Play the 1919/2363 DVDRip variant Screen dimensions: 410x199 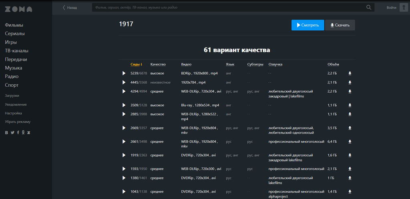coord(124,155)
